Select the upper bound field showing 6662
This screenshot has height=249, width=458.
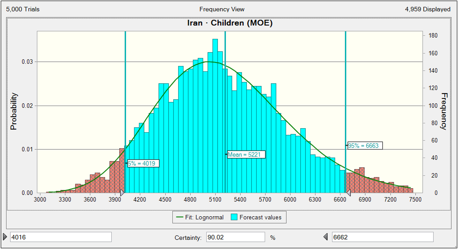[x=382, y=237]
